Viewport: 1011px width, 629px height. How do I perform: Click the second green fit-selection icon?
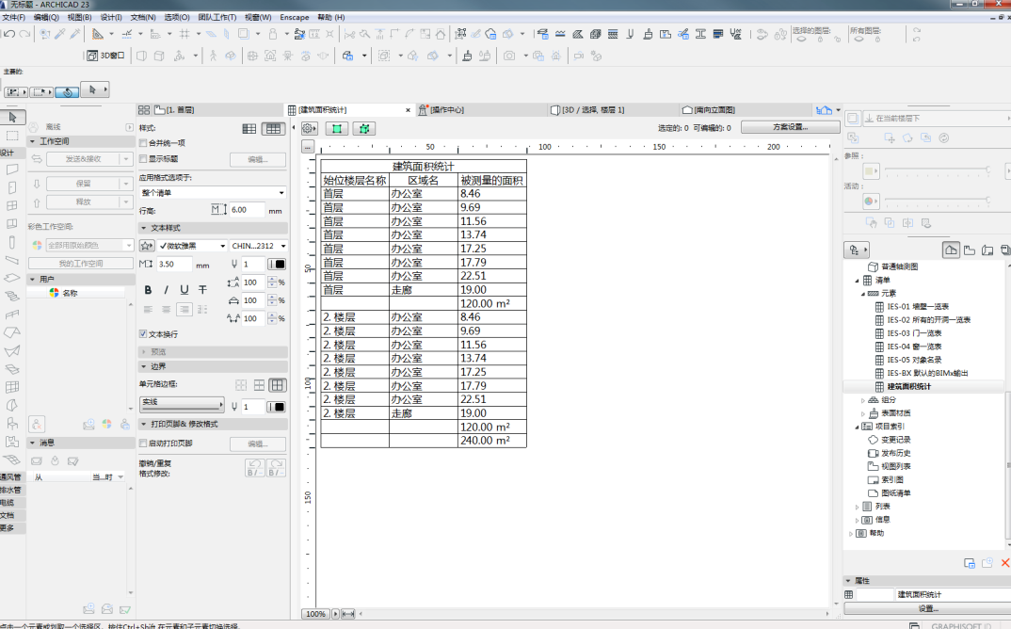coord(364,128)
